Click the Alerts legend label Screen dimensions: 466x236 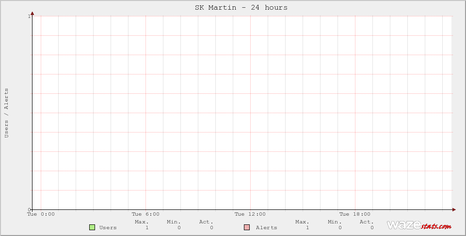[267, 227]
